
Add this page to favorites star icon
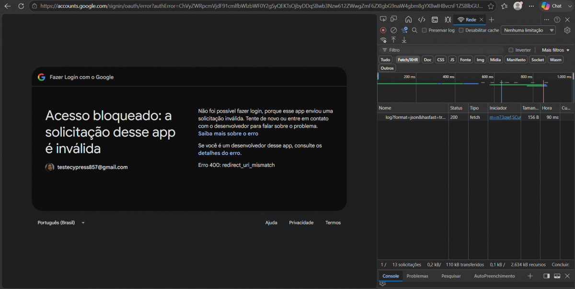tap(491, 6)
